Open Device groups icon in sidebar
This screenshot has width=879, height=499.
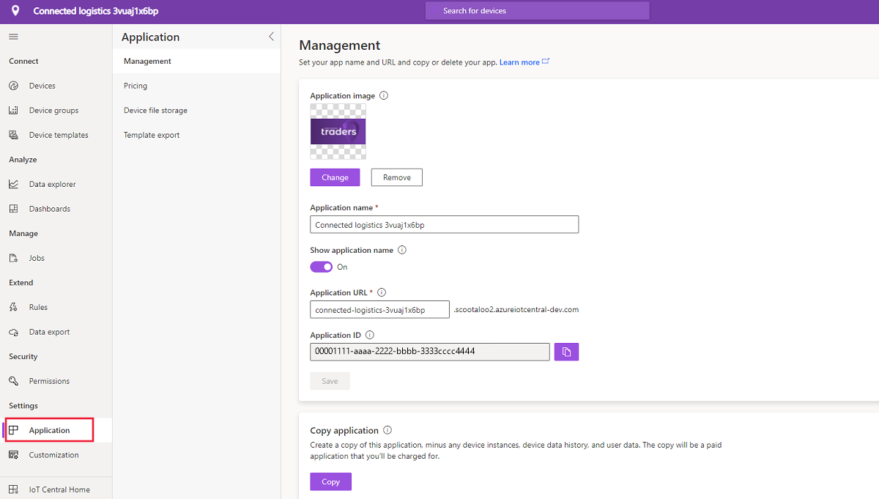coord(13,111)
